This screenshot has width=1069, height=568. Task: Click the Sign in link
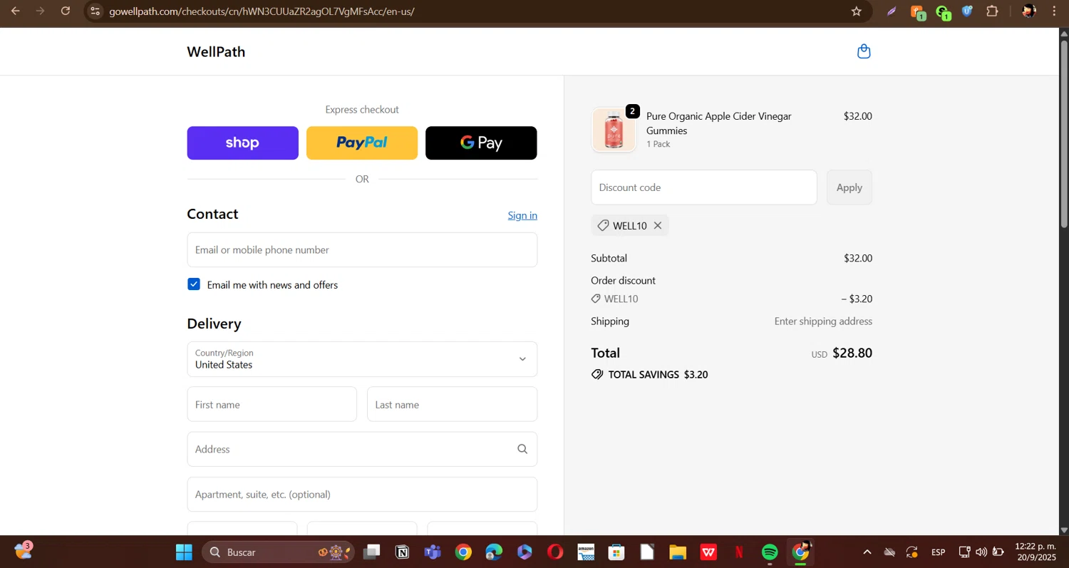522,215
